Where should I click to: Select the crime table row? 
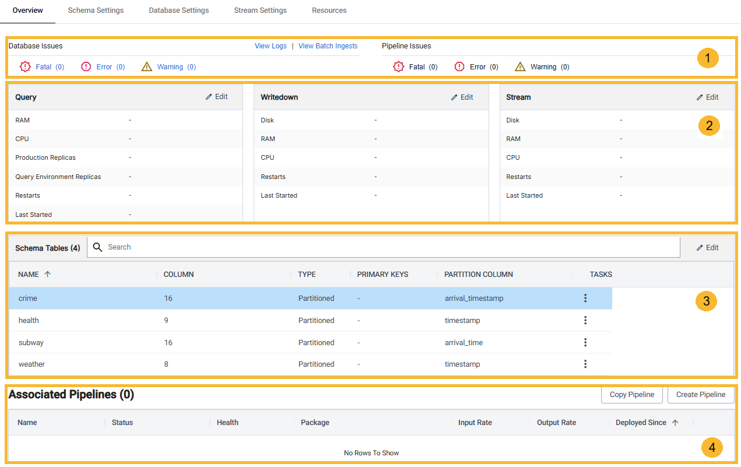[x=310, y=298]
